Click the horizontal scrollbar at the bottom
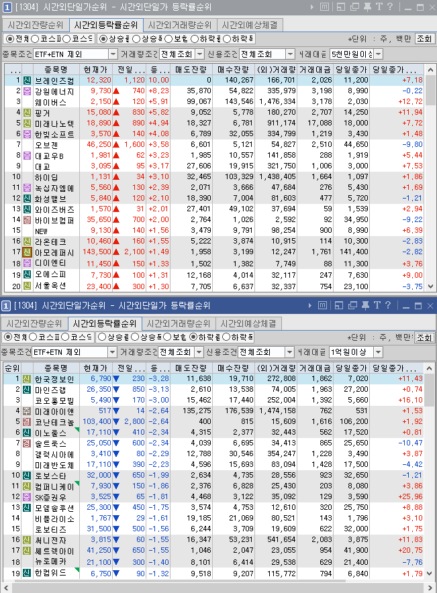This screenshot has height=593, width=437. tap(218, 588)
